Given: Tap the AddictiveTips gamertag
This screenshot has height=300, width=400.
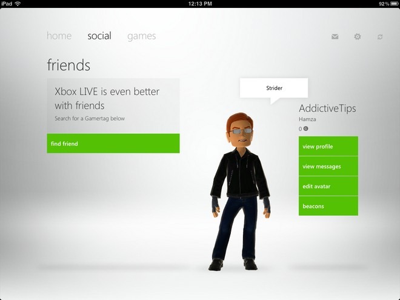Looking at the screenshot, I should pos(327,108).
